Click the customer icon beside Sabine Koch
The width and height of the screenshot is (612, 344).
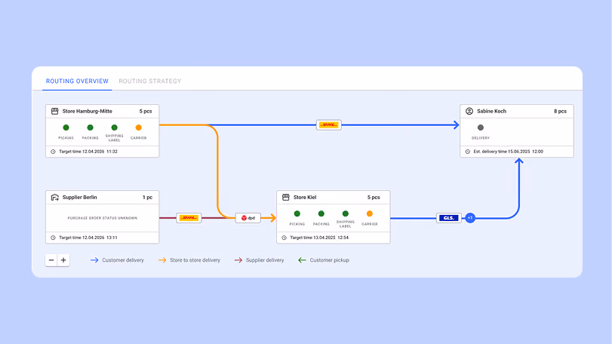pos(469,111)
